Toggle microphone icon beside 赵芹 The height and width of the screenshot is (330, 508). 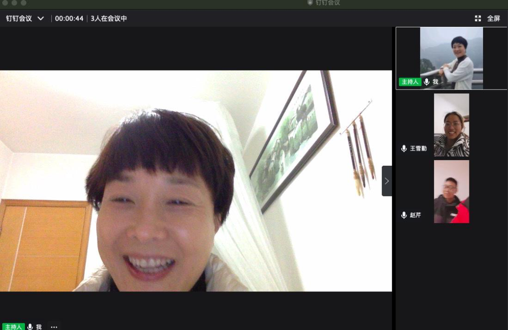click(404, 215)
